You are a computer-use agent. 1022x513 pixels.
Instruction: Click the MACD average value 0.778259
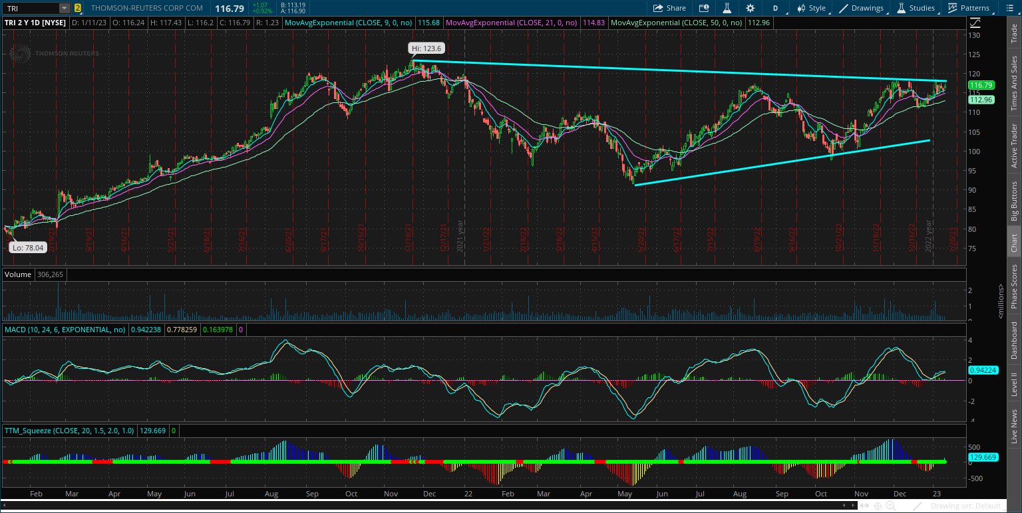183,329
